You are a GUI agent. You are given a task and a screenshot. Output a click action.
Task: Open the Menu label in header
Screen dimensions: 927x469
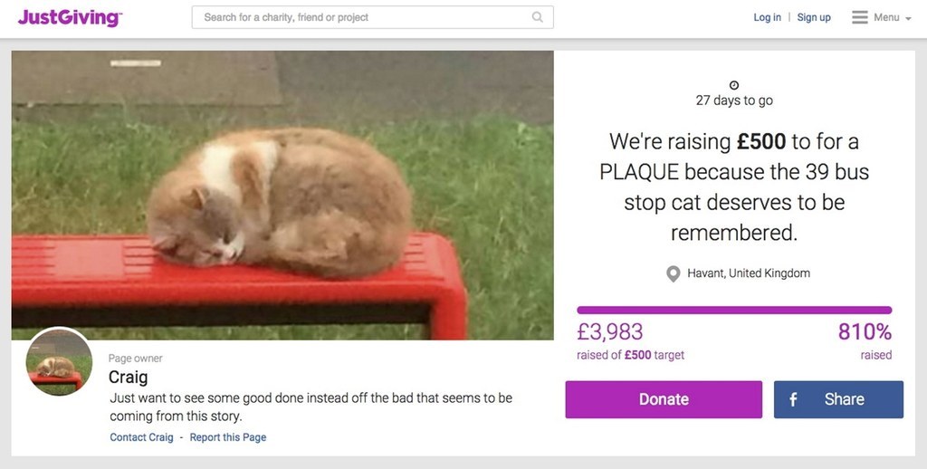[x=886, y=17]
